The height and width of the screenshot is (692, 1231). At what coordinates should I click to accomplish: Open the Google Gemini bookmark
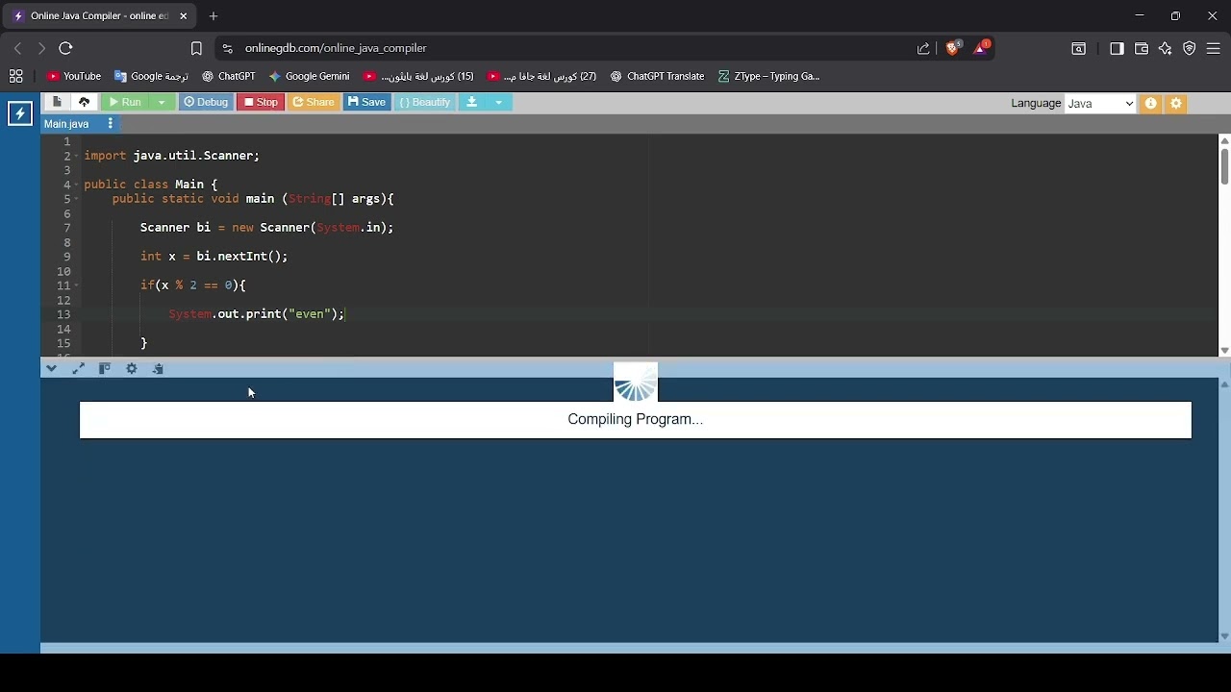[x=310, y=76]
